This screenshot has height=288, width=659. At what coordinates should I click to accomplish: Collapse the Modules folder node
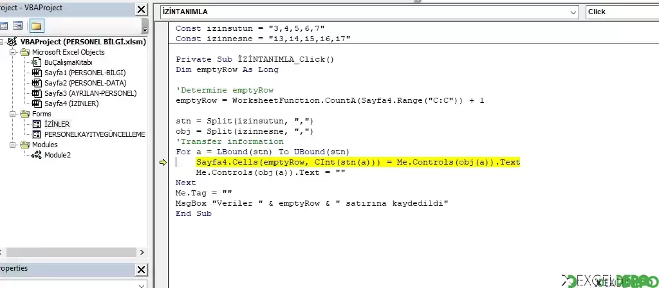pos(13,145)
